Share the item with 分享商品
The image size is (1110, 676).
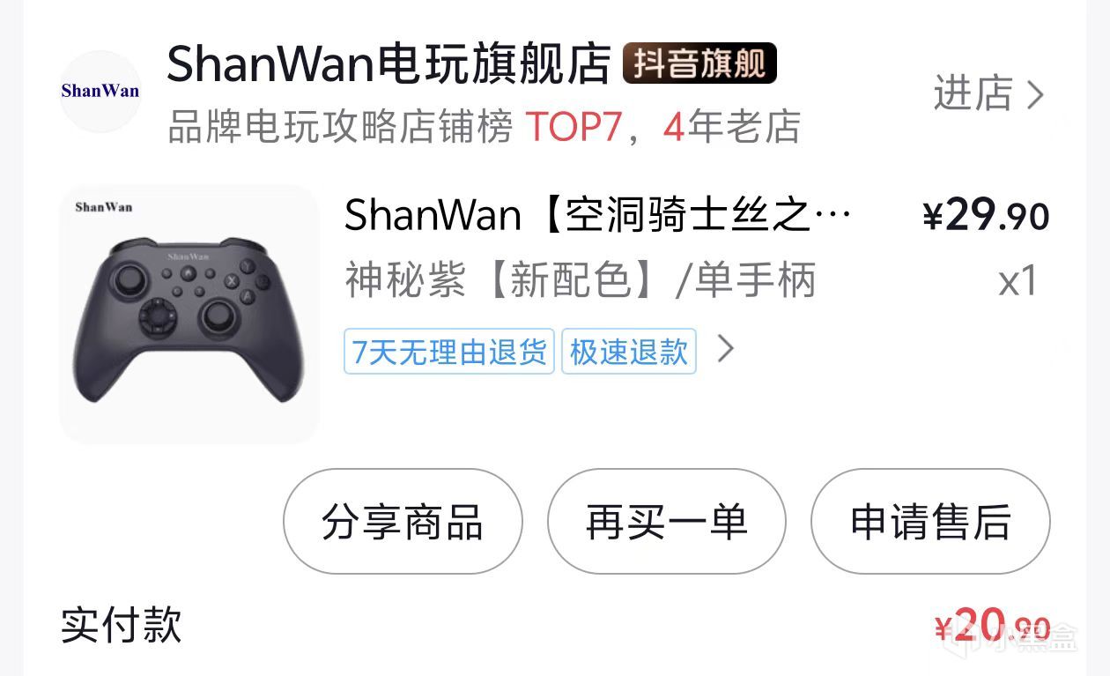[x=403, y=522]
